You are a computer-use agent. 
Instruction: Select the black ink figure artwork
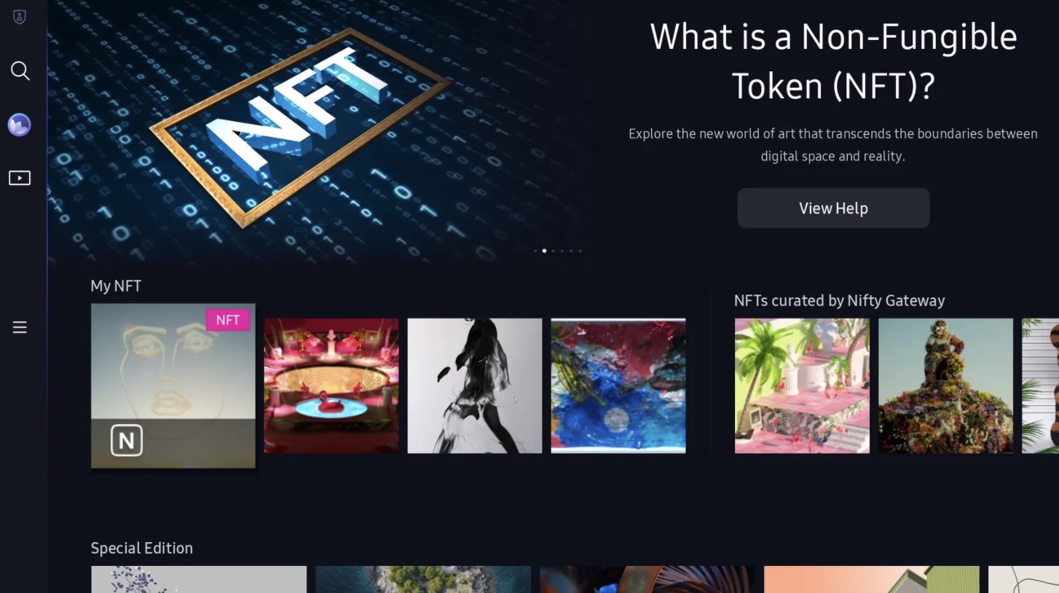(x=475, y=385)
